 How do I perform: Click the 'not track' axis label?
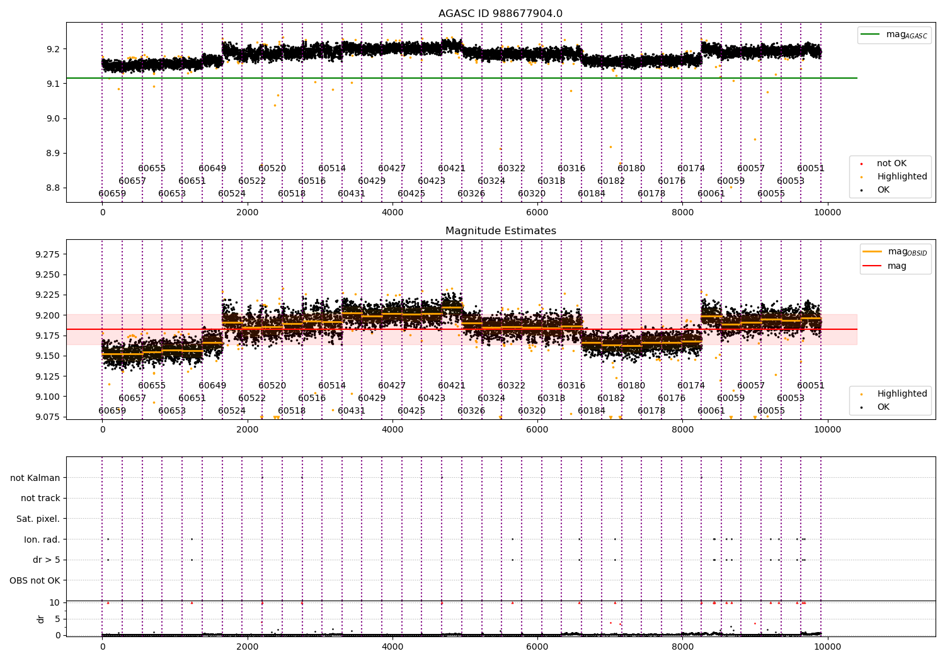pyautogui.click(x=40, y=498)
